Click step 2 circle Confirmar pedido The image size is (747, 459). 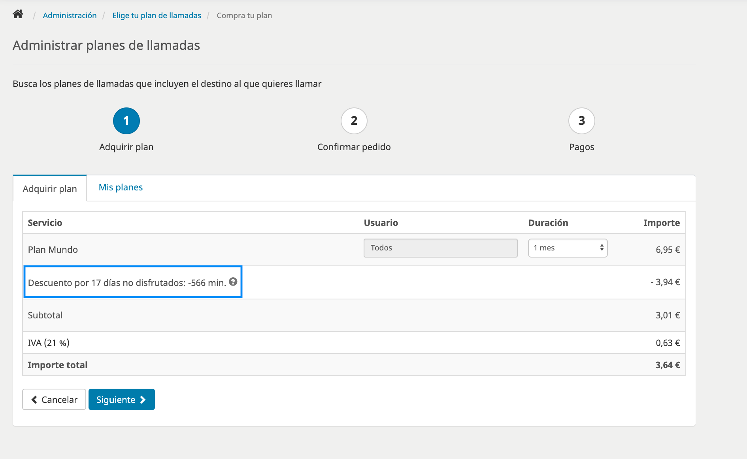point(354,121)
